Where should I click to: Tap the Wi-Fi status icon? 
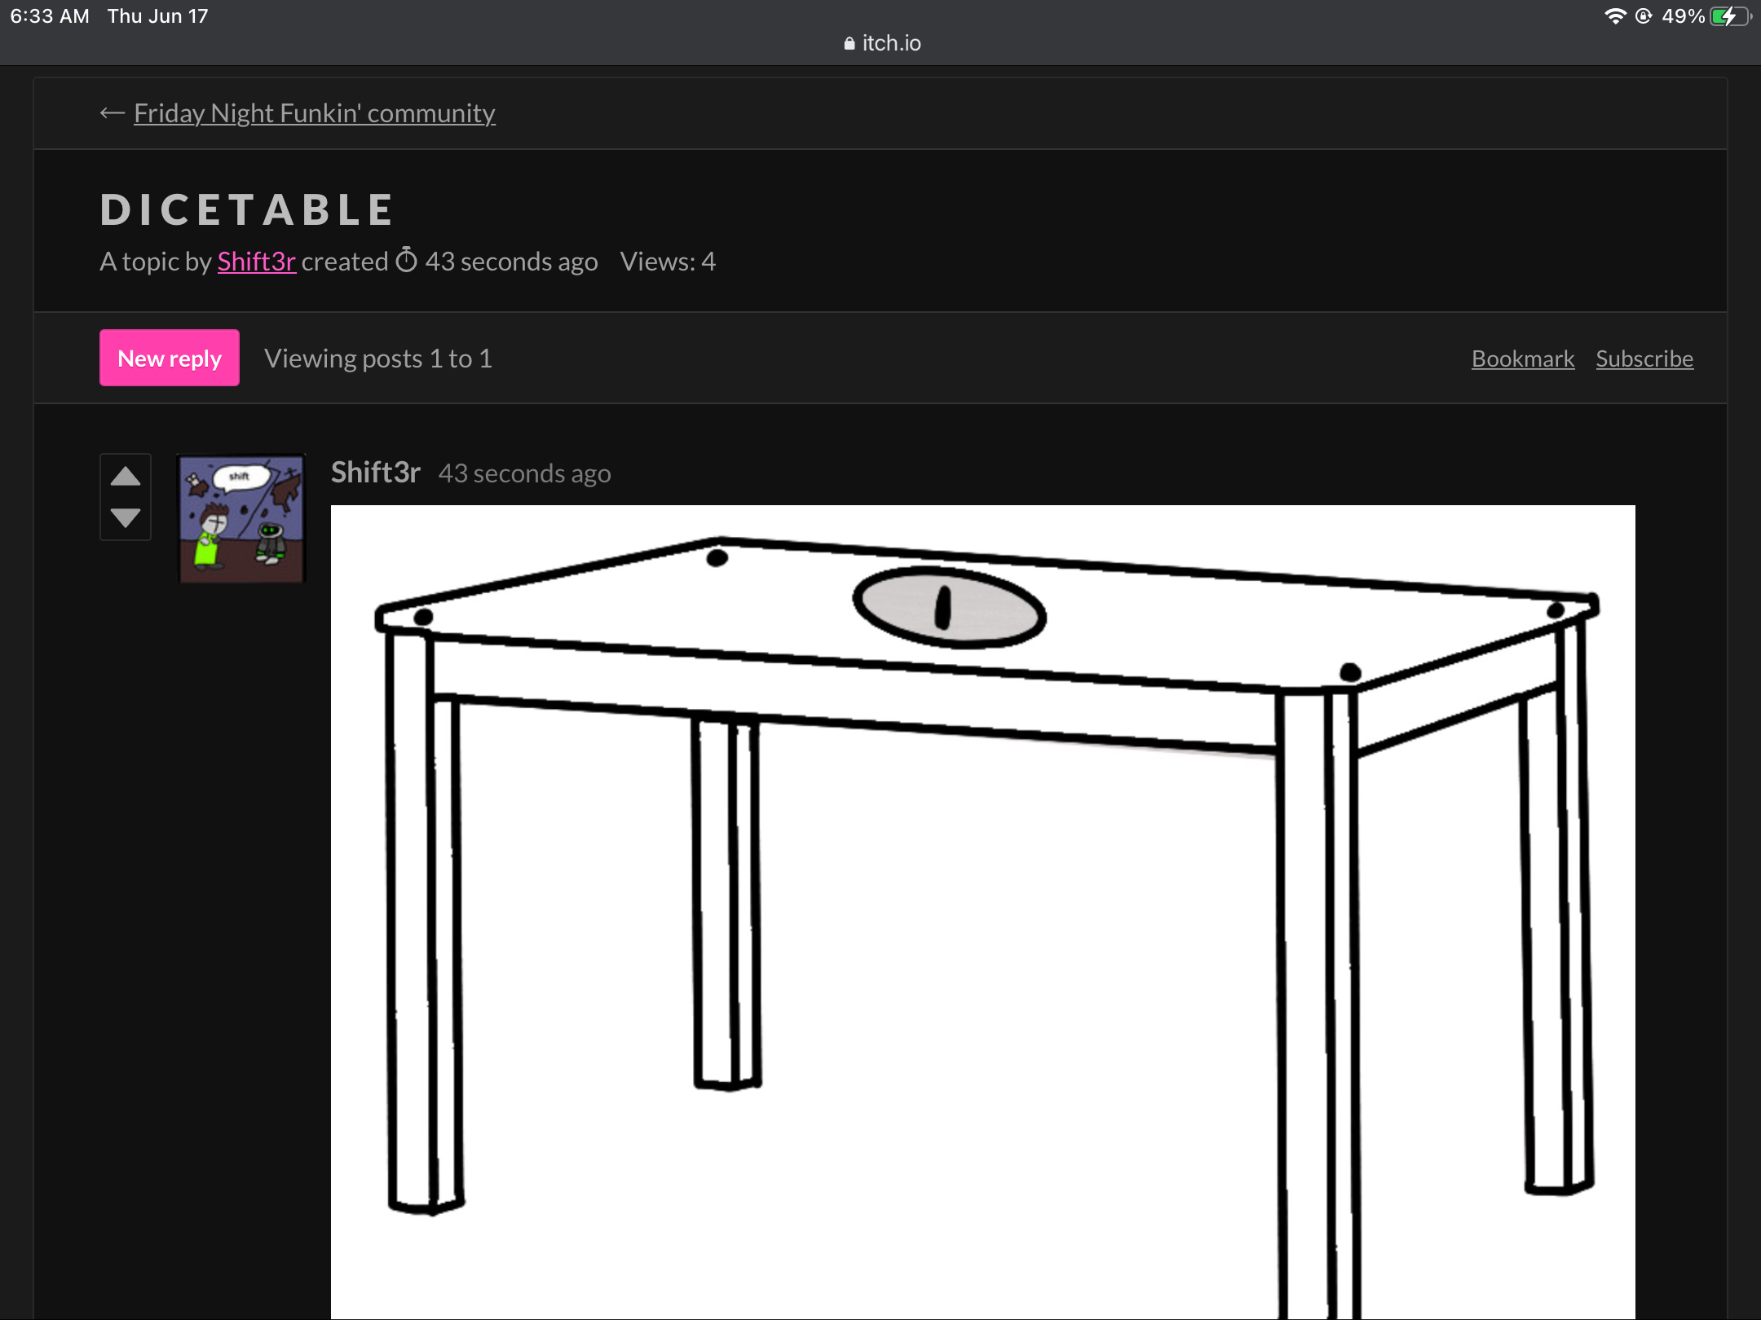1614,16
